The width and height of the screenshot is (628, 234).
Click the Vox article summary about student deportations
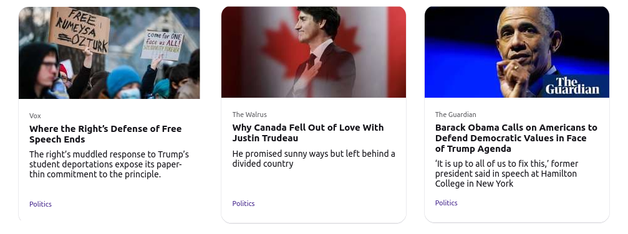coord(109,164)
